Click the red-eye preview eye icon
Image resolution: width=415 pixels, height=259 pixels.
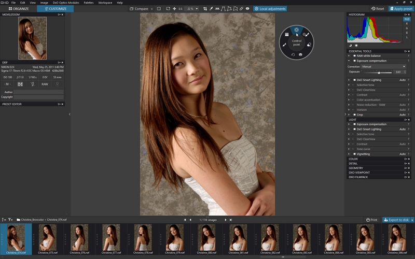tap(247, 9)
